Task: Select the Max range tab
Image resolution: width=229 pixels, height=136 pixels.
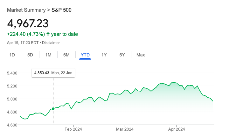Action: pyautogui.click(x=141, y=55)
